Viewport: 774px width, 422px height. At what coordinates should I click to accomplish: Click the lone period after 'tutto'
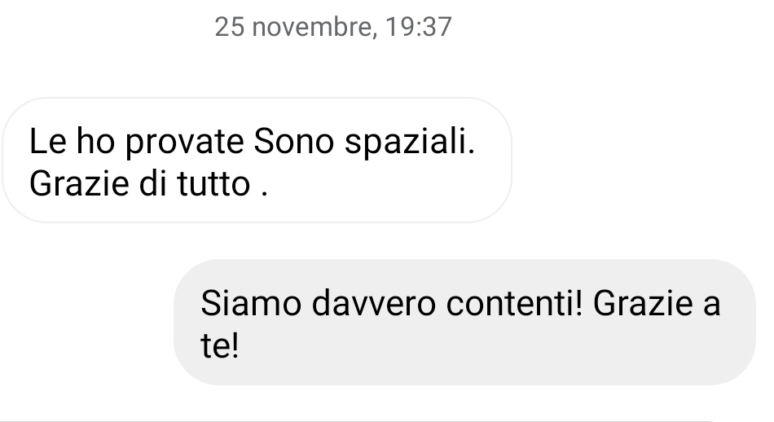point(265,194)
